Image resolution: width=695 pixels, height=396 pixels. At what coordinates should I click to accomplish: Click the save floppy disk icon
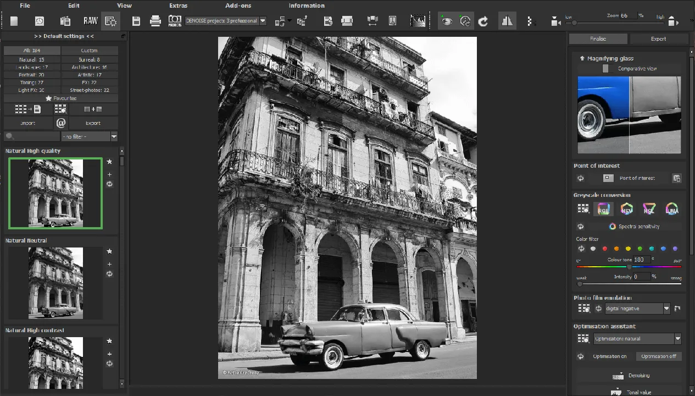tap(136, 21)
